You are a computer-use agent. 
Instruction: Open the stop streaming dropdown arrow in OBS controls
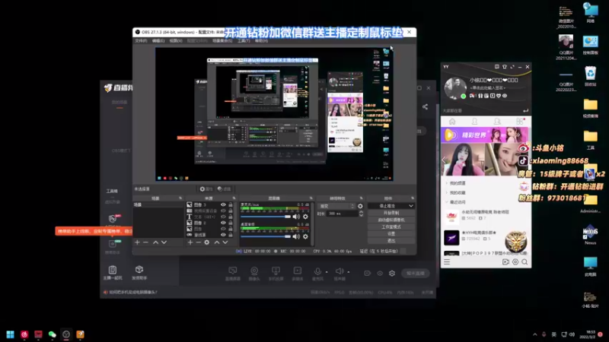pos(411,206)
